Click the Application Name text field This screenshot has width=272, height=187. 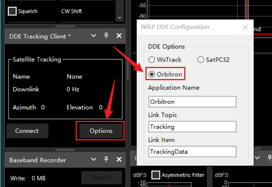pos(192,102)
